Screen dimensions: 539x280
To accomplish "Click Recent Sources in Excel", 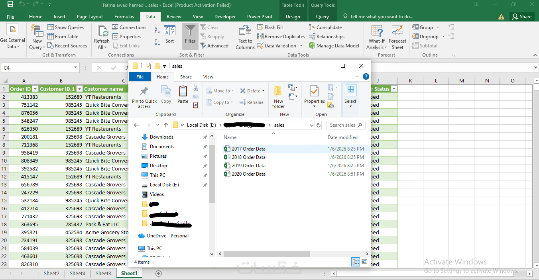I will click(67, 46).
